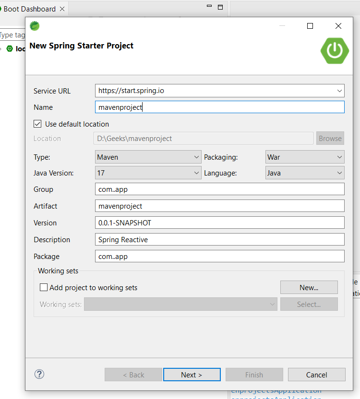Click into the Group text field
The image size is (360, 399).
(219, 189)
